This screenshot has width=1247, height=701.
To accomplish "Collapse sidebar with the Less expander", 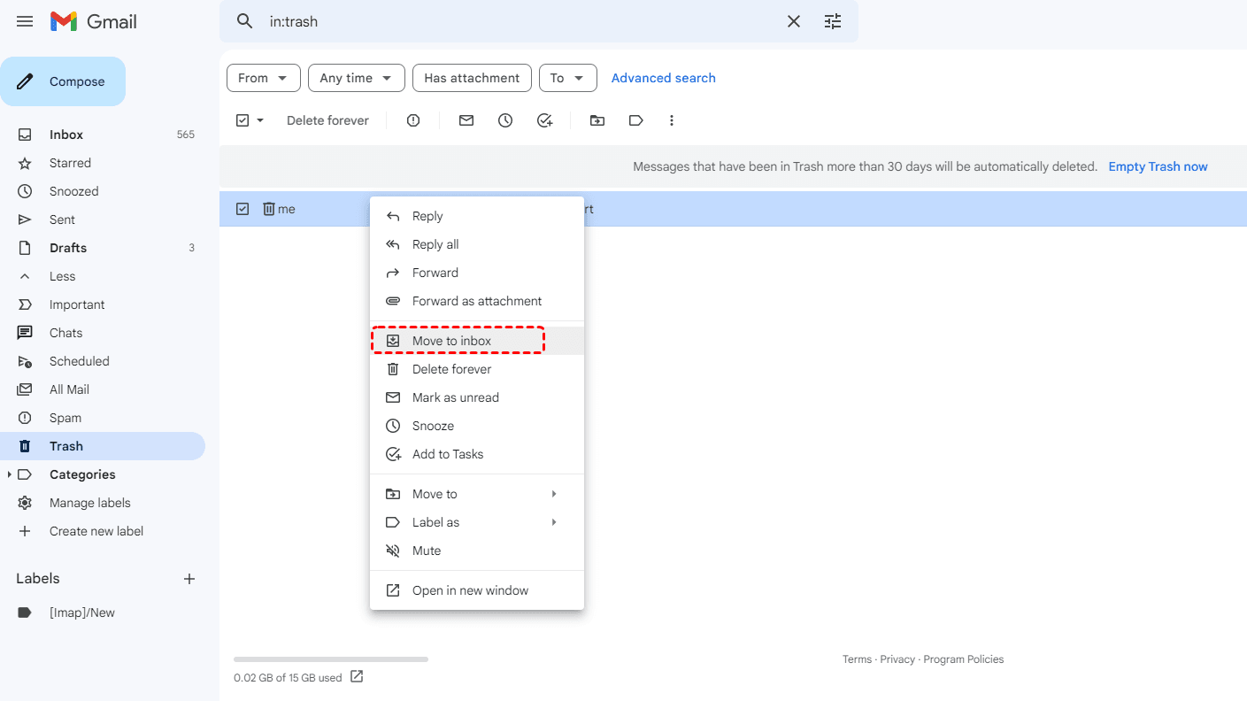I will pyautogui.click(x=62, y=276).
